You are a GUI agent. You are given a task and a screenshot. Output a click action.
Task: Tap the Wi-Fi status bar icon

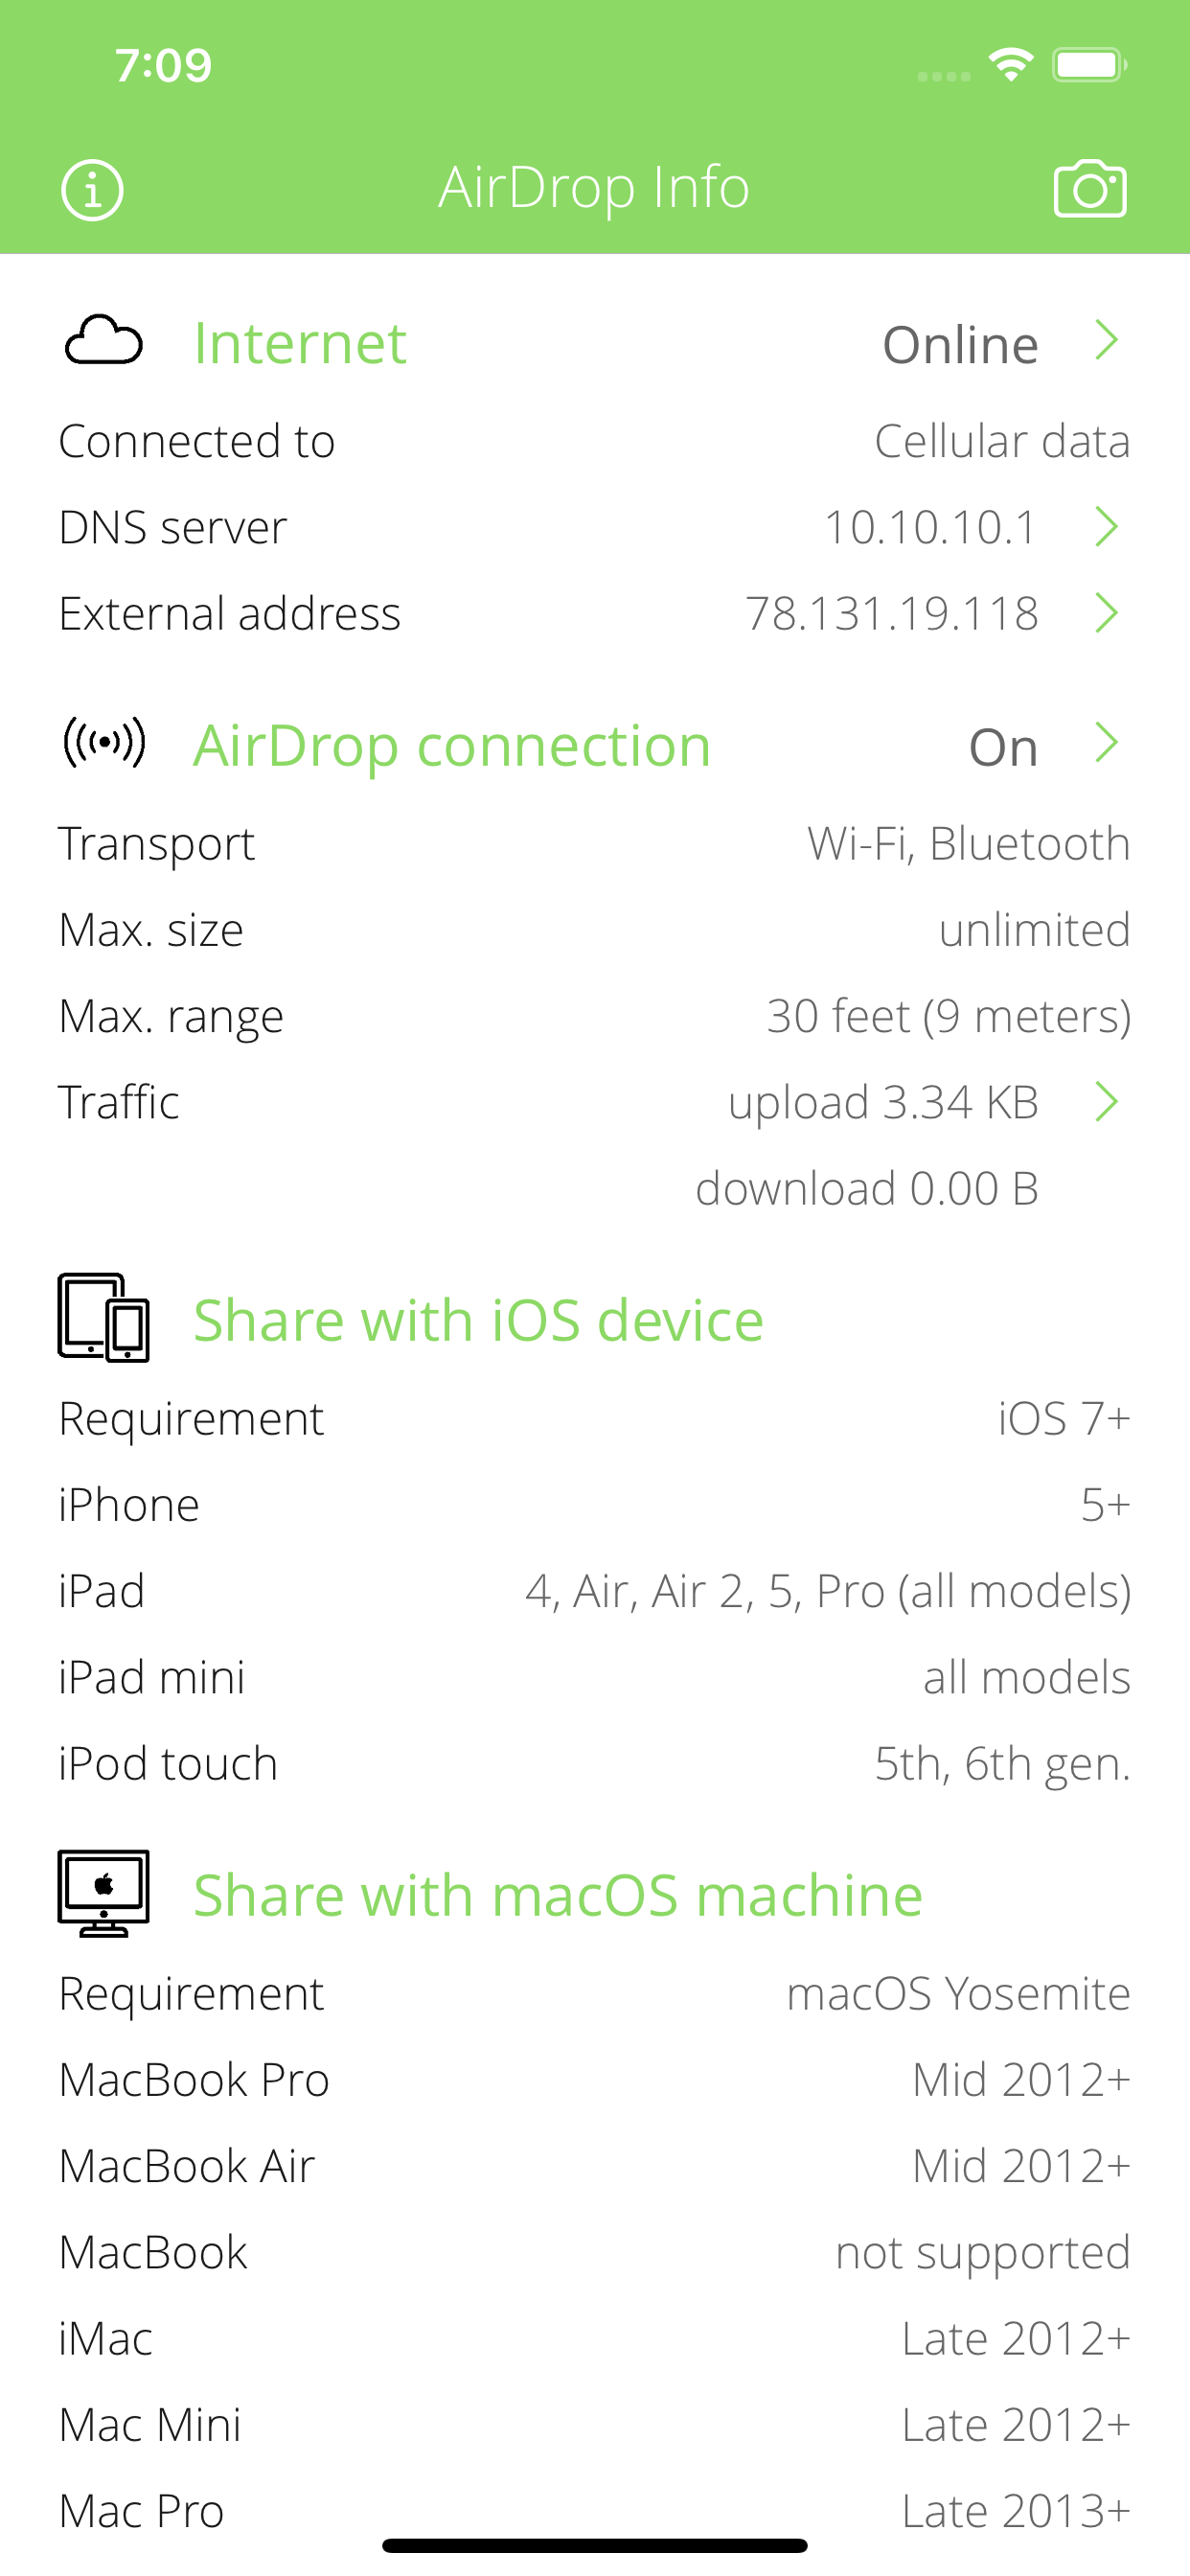click(x=1010, y=65)
